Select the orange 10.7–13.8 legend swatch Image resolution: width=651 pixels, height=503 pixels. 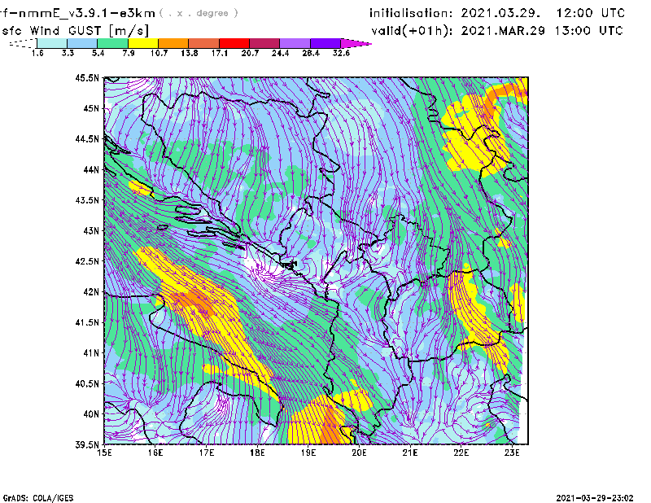(x=173, y=43)
